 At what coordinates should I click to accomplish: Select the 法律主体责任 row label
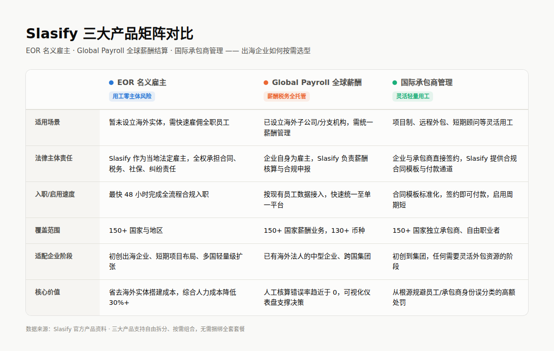54,158
